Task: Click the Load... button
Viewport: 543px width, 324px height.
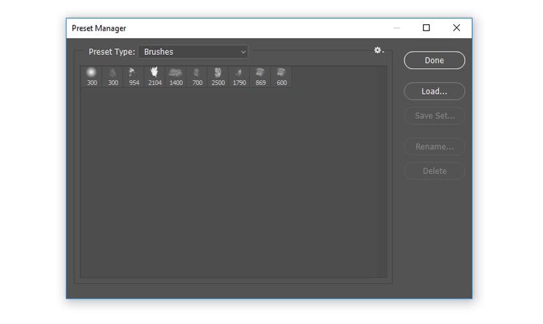Action: coord(434,91)
